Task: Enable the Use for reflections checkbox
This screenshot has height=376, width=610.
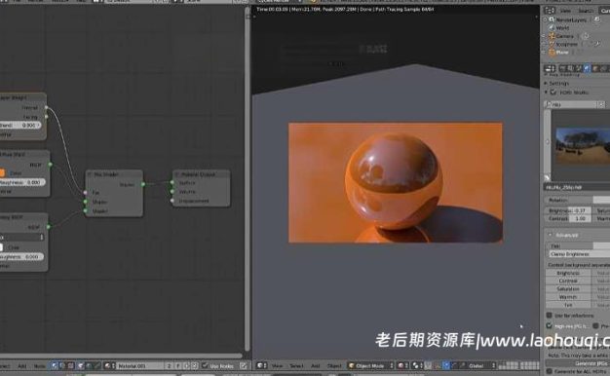Action: [550, 315]
